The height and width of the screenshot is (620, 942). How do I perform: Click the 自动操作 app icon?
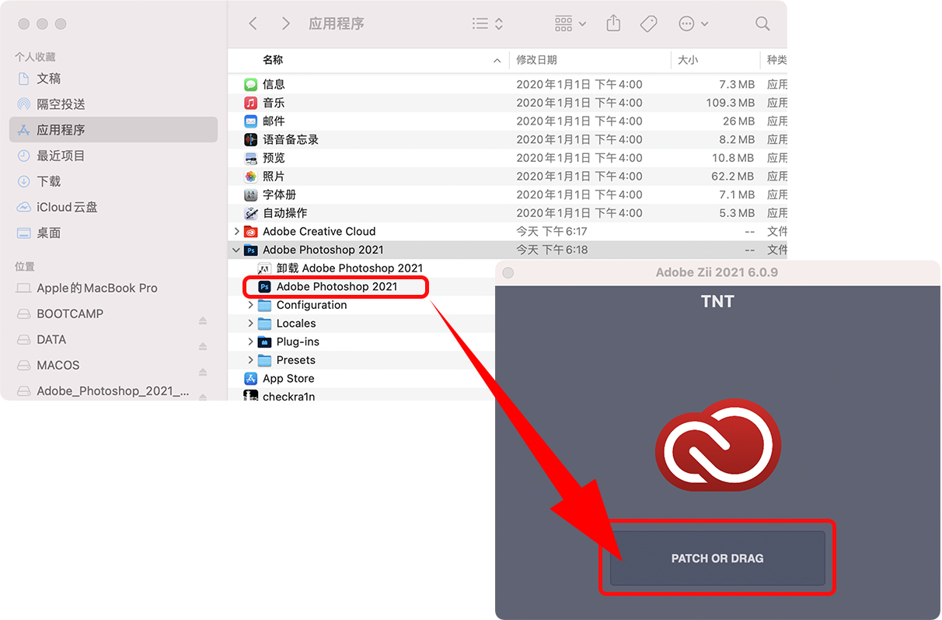(250, 213)
